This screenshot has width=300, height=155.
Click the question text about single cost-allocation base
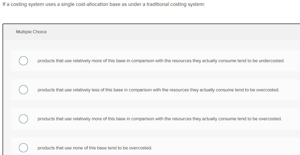103,4
